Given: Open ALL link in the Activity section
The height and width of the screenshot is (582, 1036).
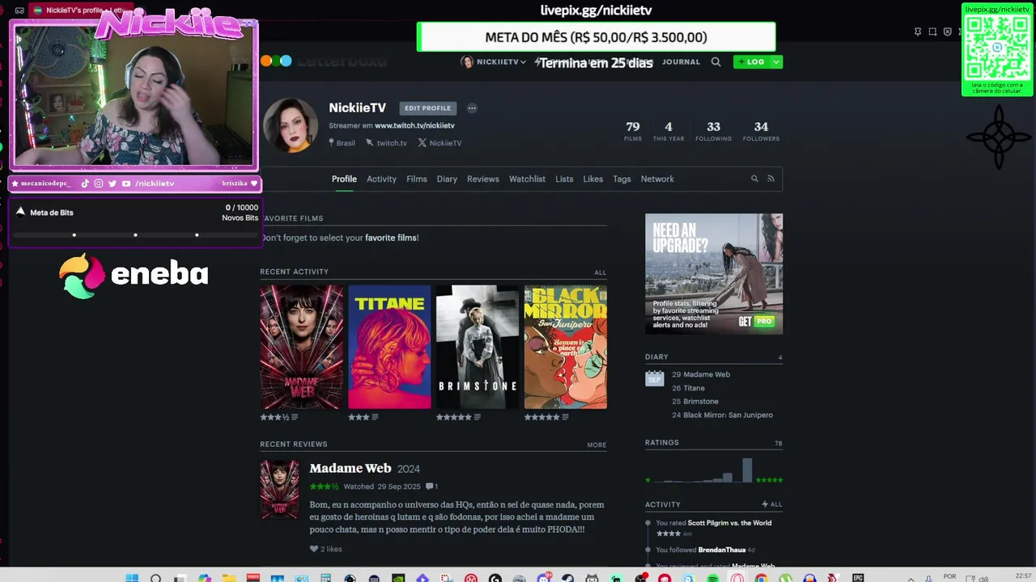Looking at the screenshot, I should coord(771,504).
